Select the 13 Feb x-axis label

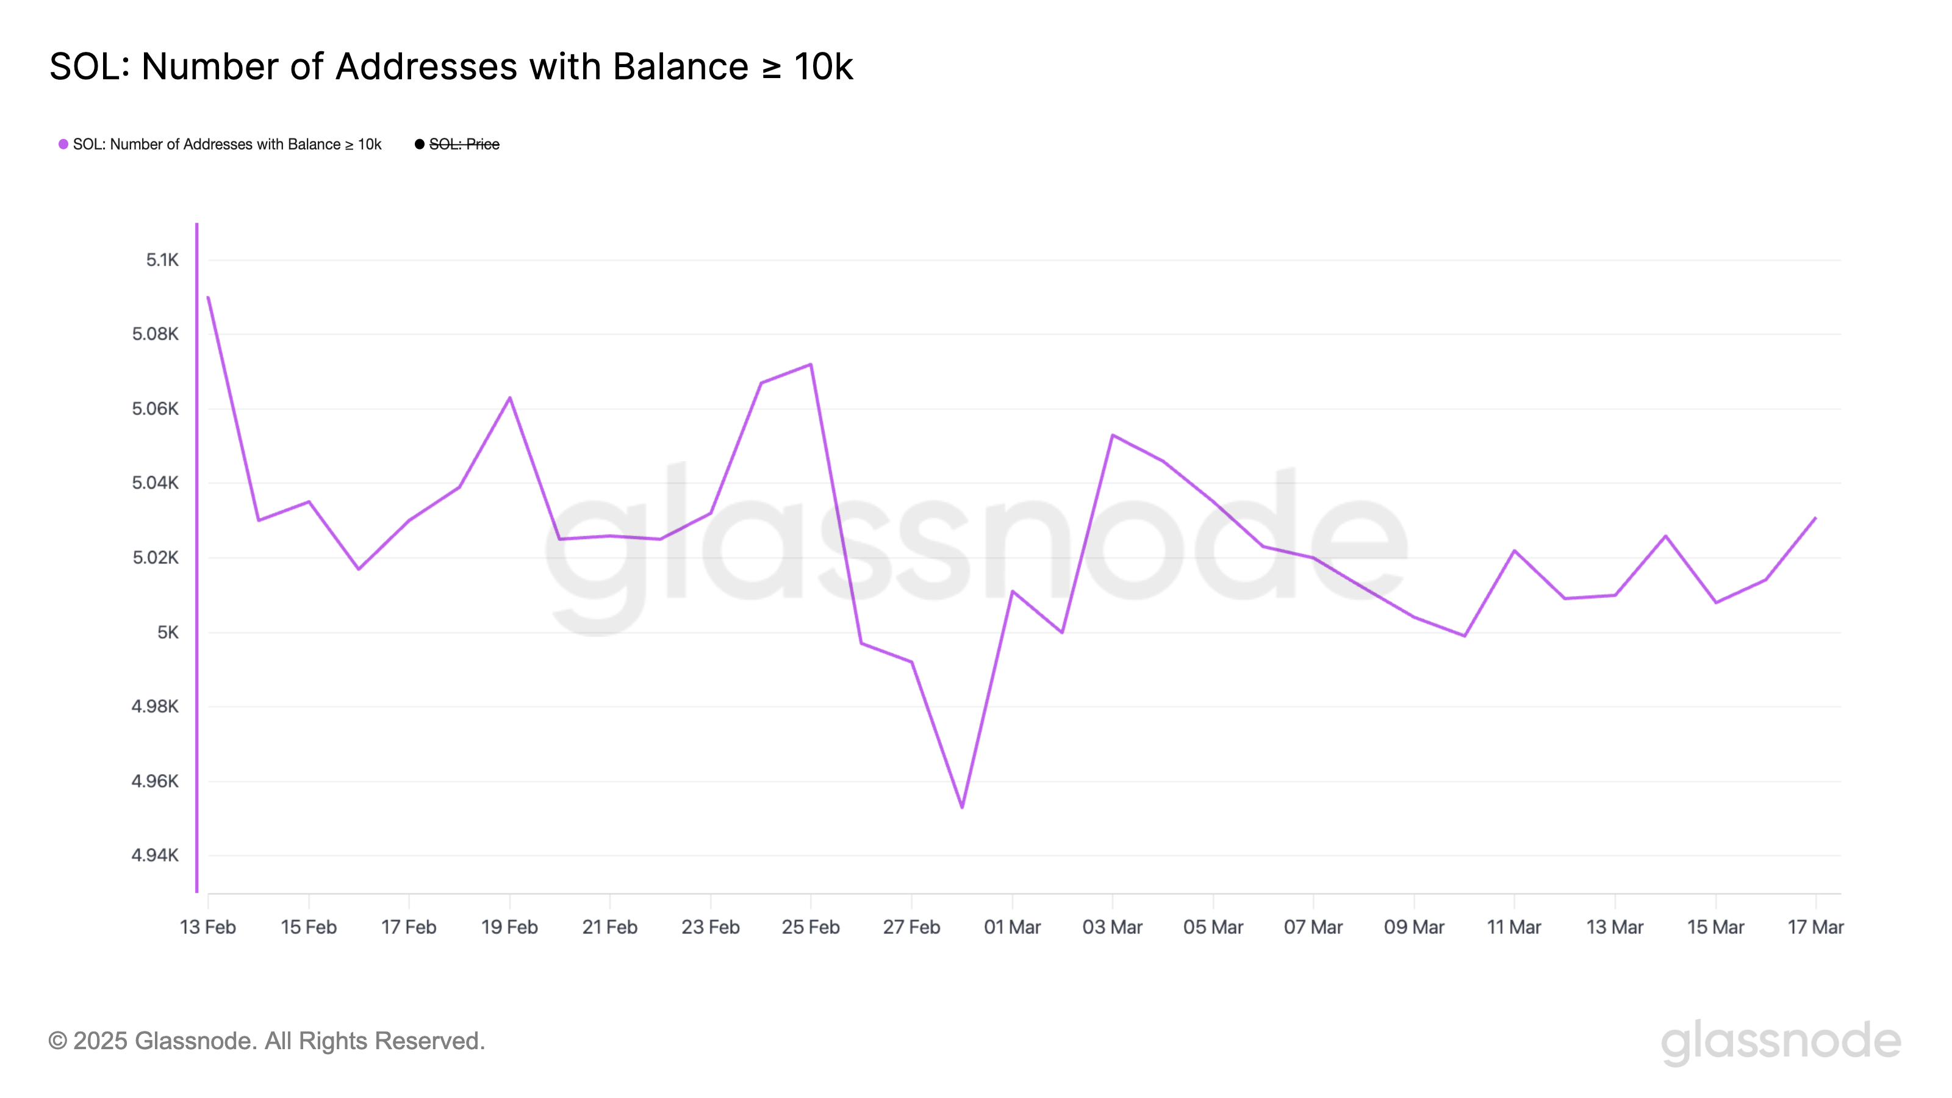tap(207, 927)
